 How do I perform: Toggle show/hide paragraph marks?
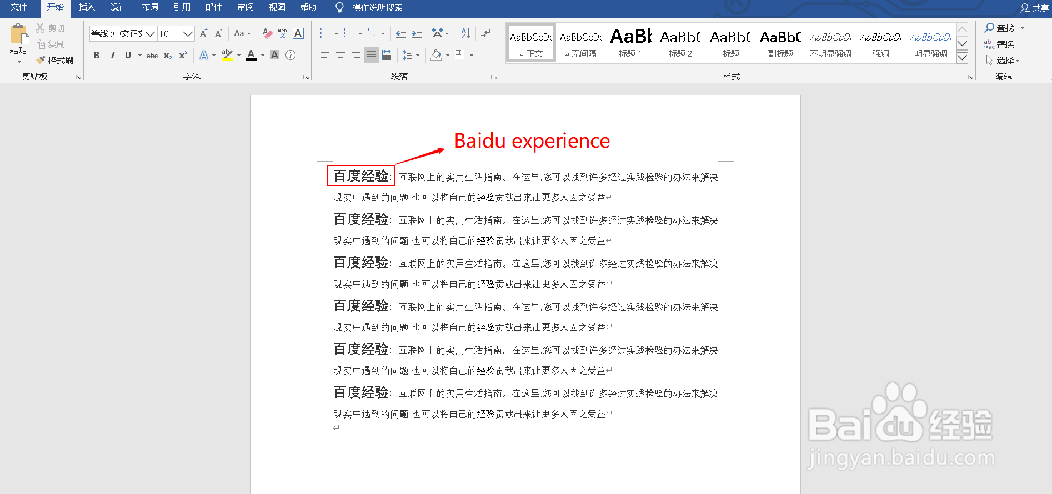486,33
